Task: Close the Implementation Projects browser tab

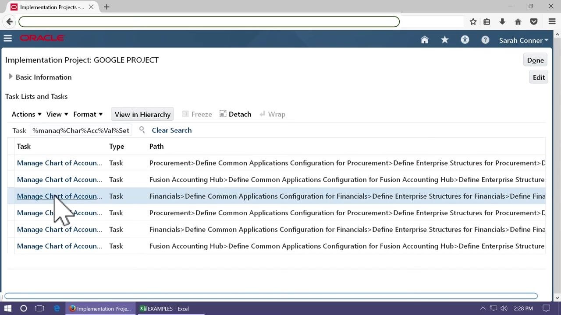Action: [91, 7]
